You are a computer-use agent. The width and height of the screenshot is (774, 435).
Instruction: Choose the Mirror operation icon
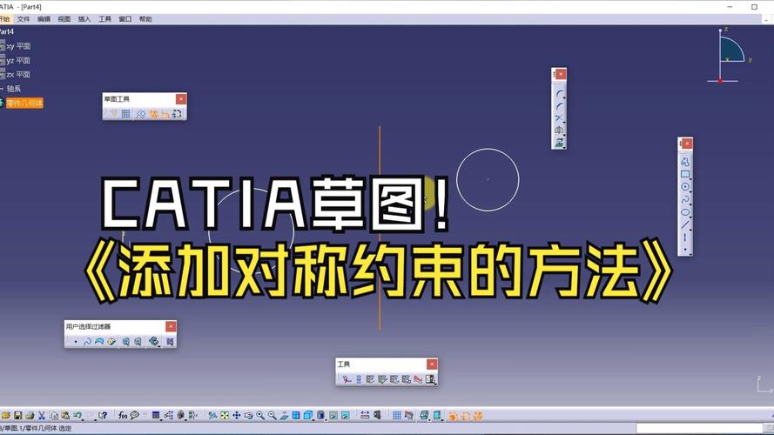coord(558,130)
